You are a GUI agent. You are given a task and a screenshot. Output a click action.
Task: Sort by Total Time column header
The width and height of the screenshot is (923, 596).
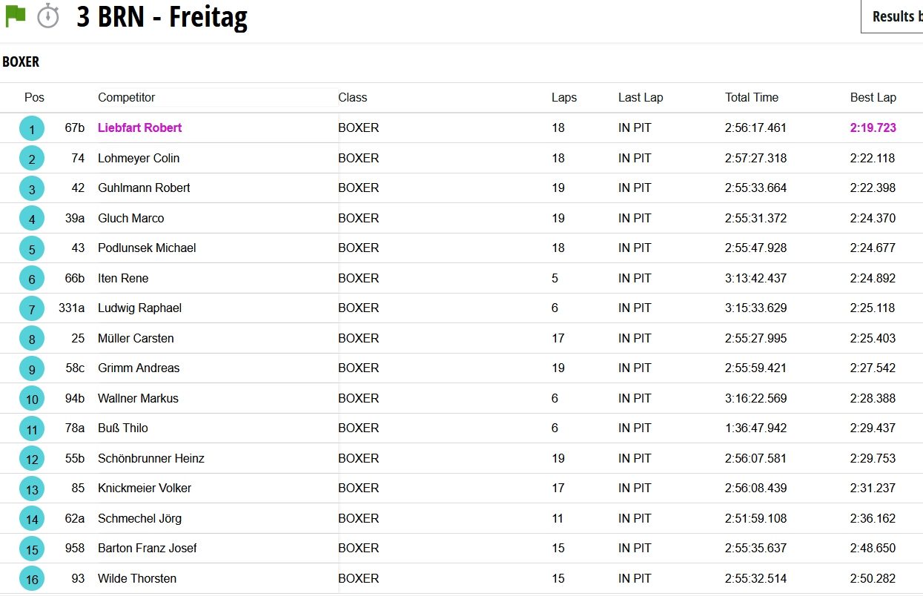pyautogui.click(x=751, y=97)
